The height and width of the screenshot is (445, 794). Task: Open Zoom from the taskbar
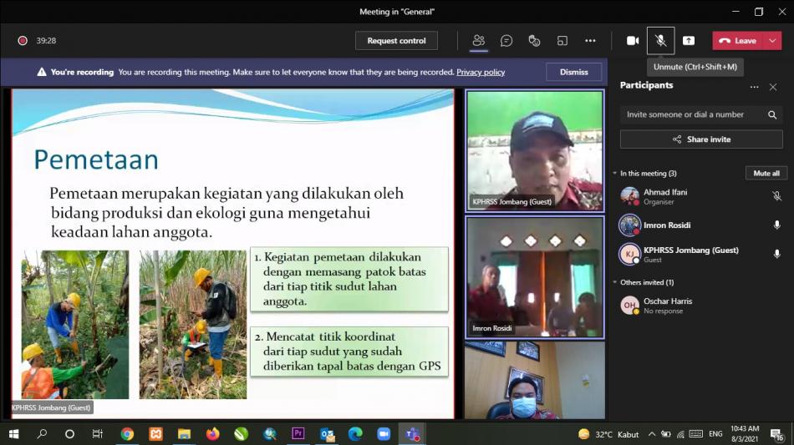pos(384,434)
